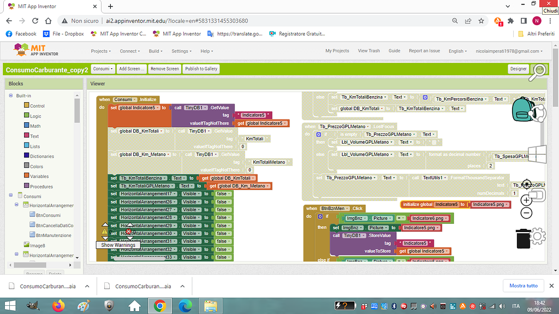Viewport: 559px width, 314px height.
Task: Click the Show Warnings button
Action: (118, 245)
